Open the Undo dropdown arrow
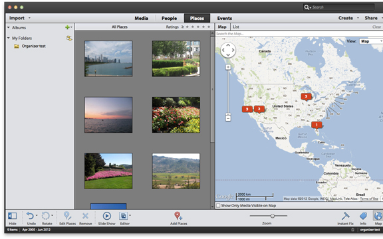The width and height of the screenshot is (383, 239). coord(37,215)
